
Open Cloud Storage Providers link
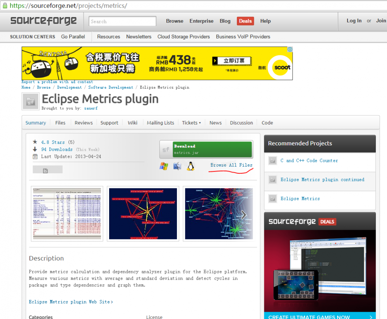coord(183,36)
